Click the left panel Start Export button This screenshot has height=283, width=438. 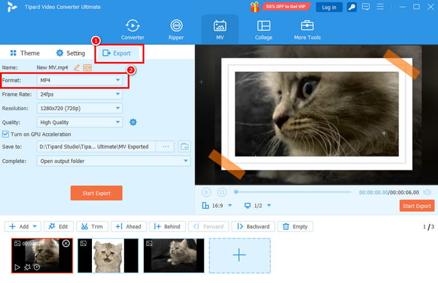click(x=96, y=193)
